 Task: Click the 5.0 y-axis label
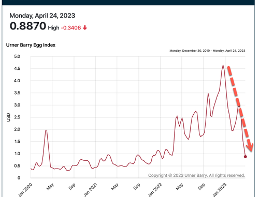click(17, 56)
